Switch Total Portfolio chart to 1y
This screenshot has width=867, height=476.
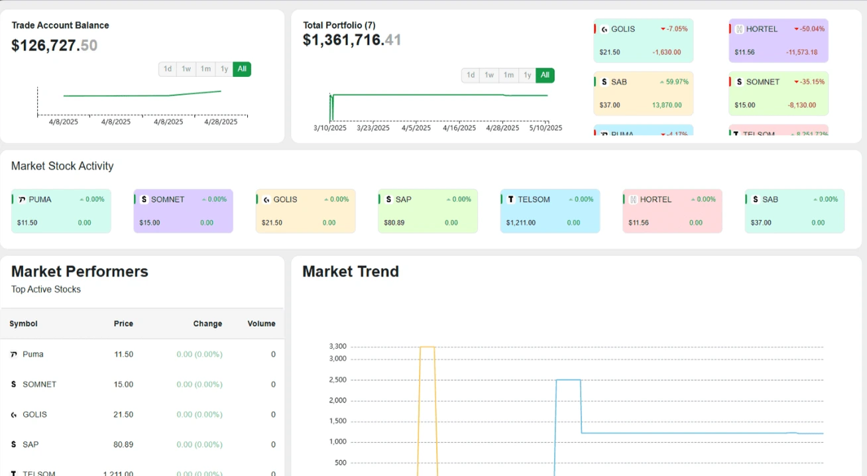click(527, 76)
